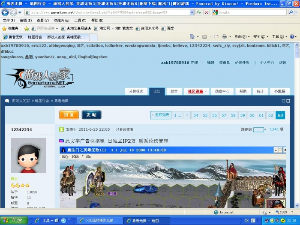Open the 工具(O) command menu
The height and width of the screenshot is (225, 300).
[279, 36]
